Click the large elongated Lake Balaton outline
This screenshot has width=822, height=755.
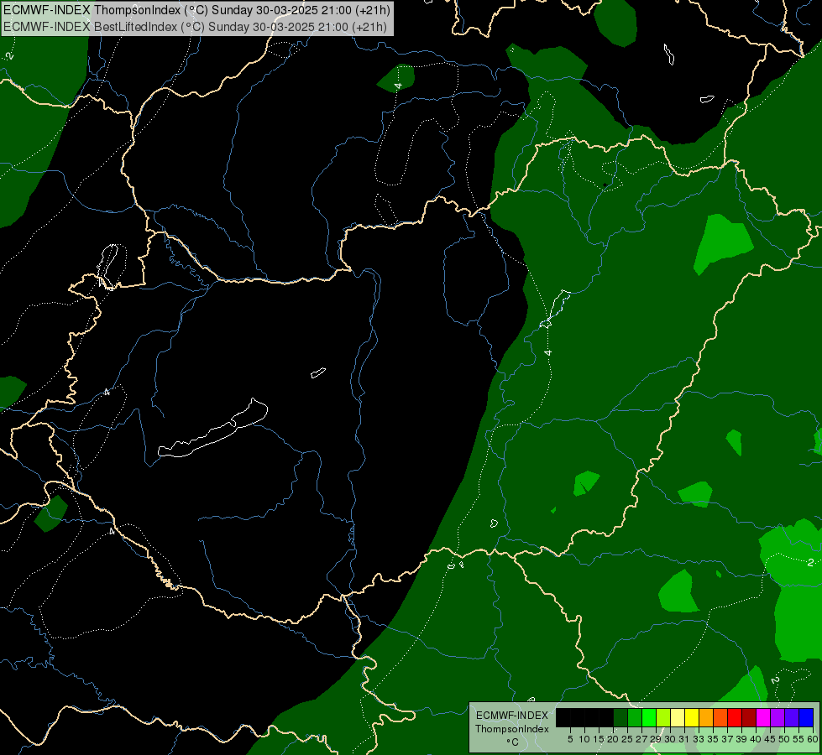coord(212,429)
